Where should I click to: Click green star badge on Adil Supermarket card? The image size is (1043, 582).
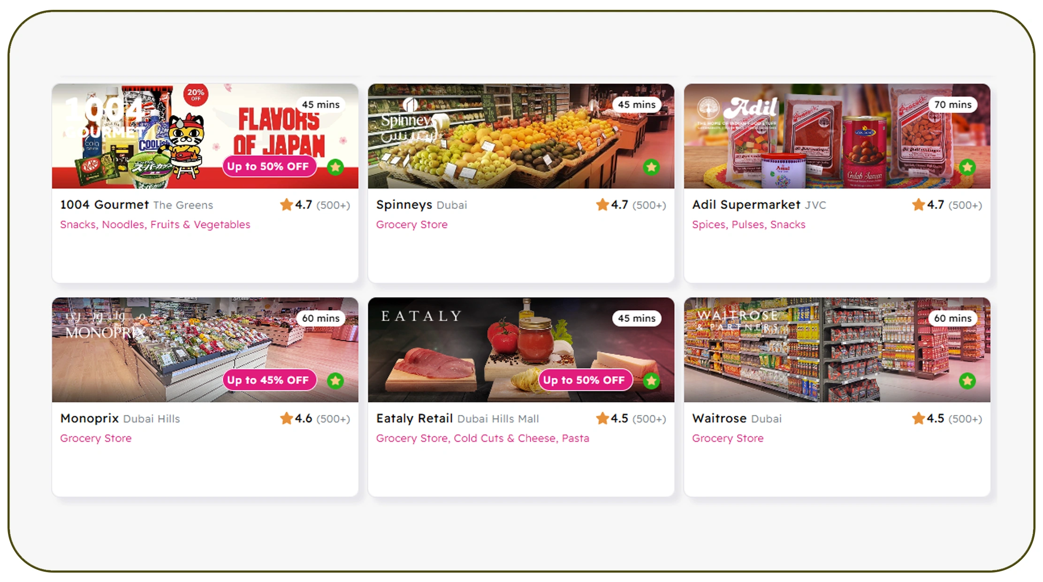967,167
